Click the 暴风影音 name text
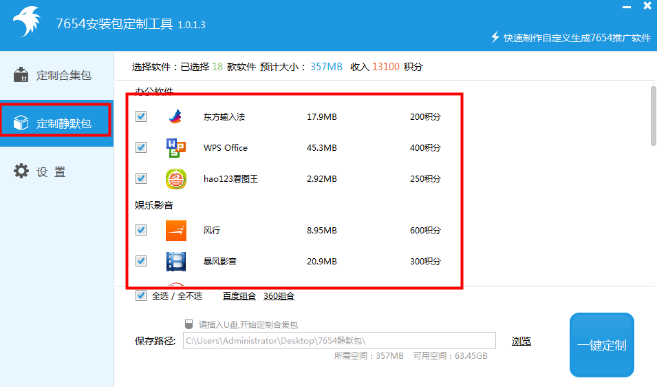This screenshot has width=657, height=387. pos(220,261)
